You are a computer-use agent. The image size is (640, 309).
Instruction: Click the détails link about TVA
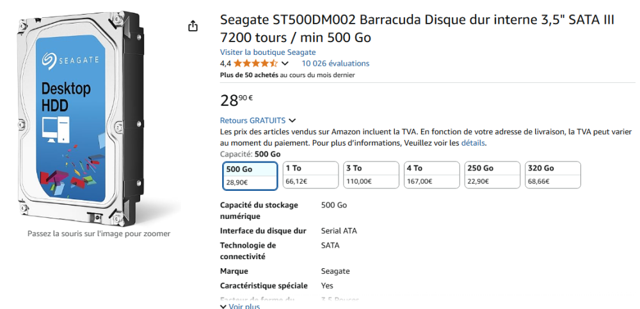(472, 143)
